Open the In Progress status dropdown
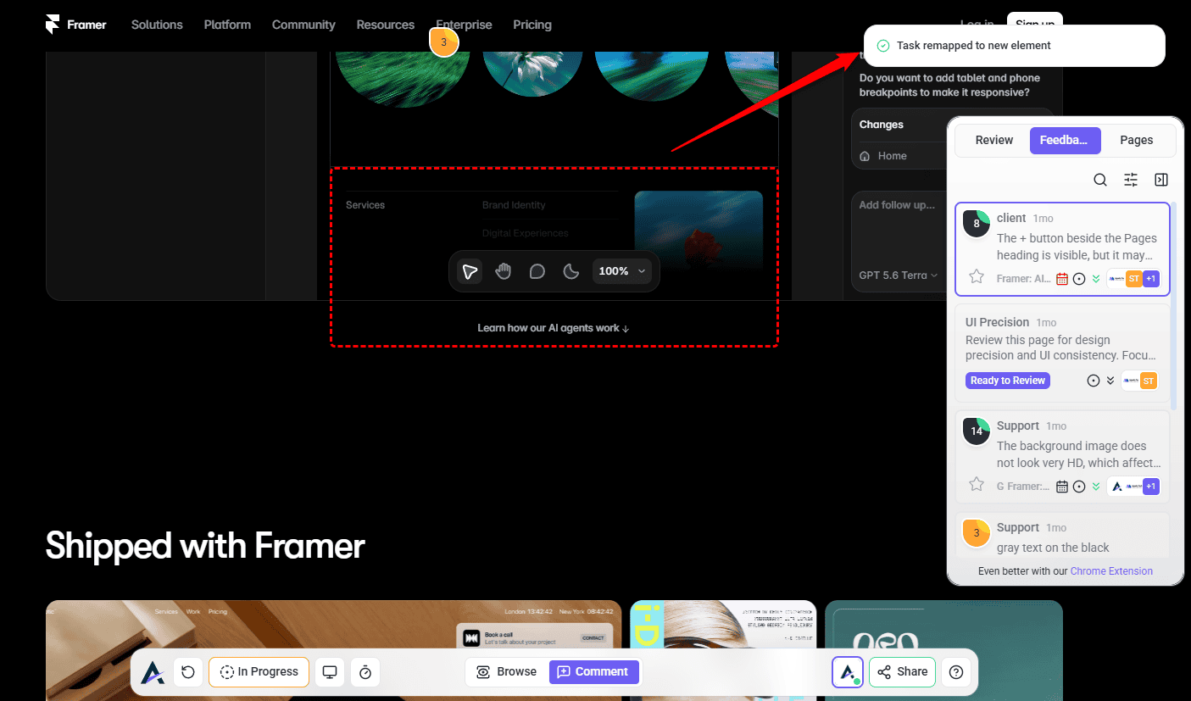Image resolution: width=1191 pixels, height=701 pixels. 259,672
